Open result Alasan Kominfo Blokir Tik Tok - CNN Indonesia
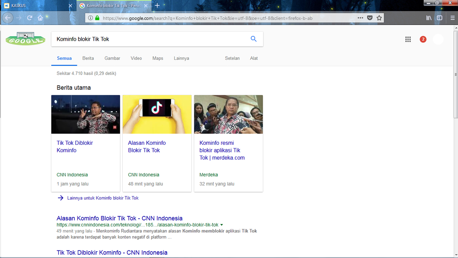 coord(120,218)
